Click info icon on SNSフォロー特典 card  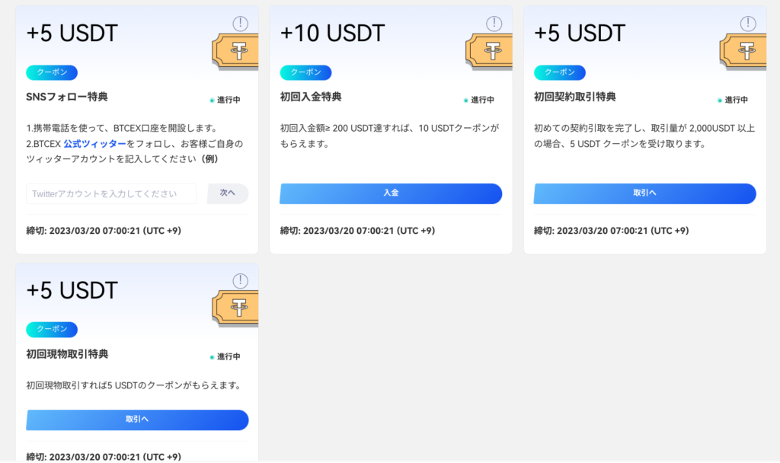click(x=240, y=24)
